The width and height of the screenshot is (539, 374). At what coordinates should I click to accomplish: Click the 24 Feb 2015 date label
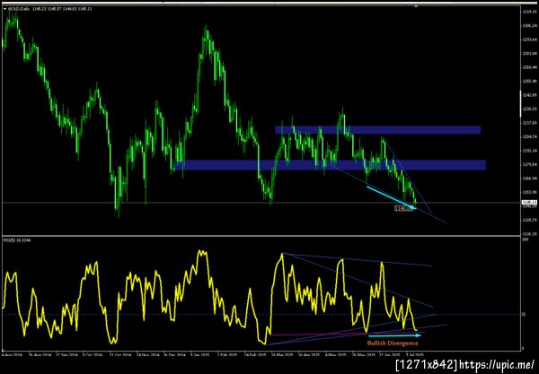[255, 355]
